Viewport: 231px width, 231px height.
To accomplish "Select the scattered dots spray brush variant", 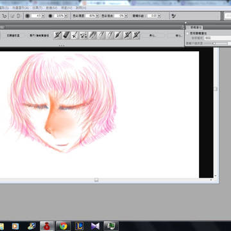I will click(83, 35).
